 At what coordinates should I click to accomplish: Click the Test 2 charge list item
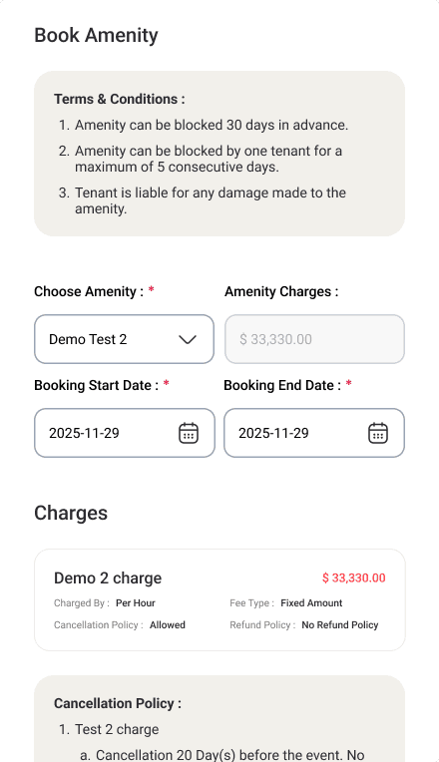[x=117, y=729]
